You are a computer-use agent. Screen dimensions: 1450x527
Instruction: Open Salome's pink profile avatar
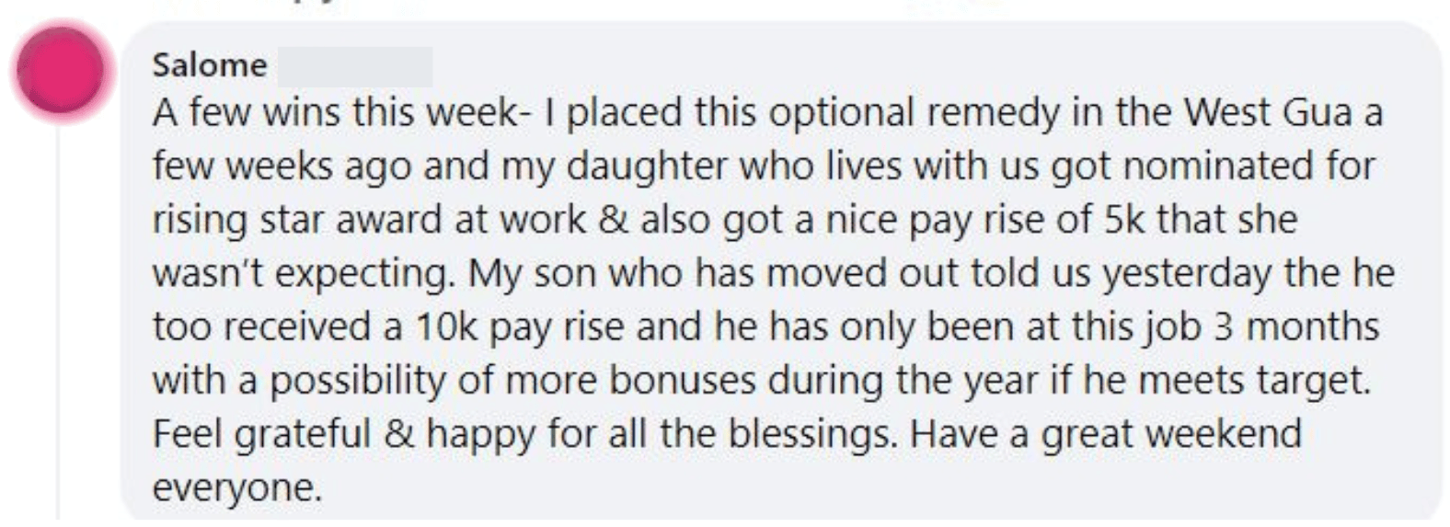(61, 71)
